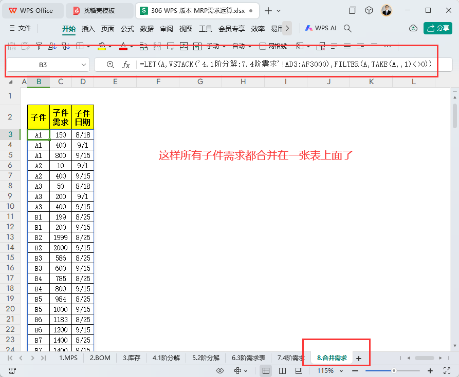Open the window tiling icon in title bar

tap(353, 10)
